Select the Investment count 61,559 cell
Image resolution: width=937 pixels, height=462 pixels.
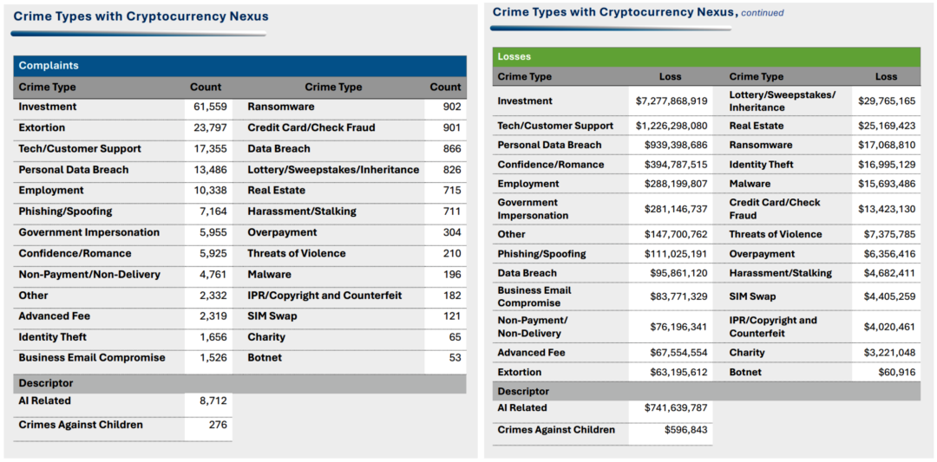[x=208, y=107]
